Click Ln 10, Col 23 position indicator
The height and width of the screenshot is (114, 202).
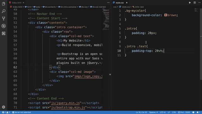coord(141,112)
